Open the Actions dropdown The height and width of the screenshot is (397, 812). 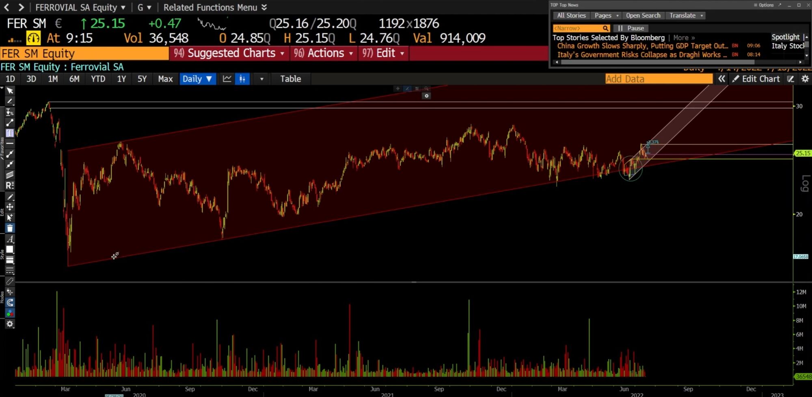point(324,53)
